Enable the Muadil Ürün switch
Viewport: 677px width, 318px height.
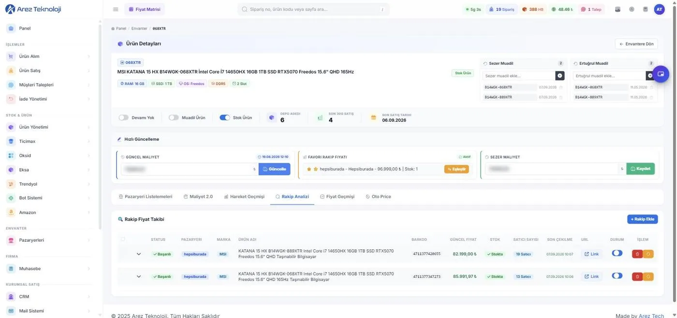click(174, 117)
